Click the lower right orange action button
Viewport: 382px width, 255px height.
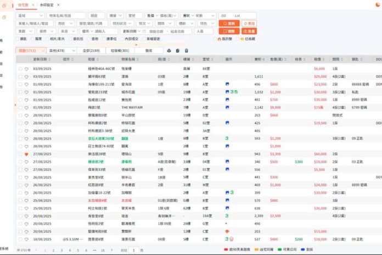pos(249,31)
